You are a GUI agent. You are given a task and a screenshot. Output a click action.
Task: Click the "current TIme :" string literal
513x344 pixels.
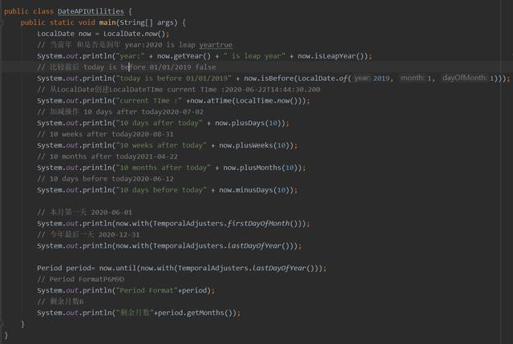coord(149,100)
